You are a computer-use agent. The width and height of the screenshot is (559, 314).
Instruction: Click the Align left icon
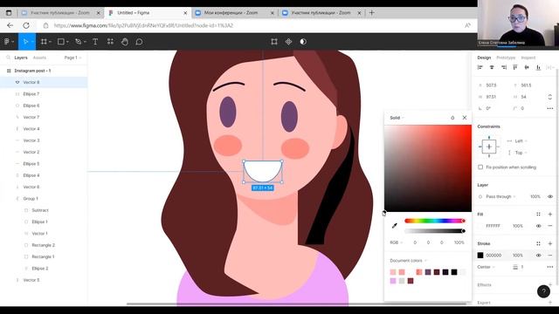pos(480,67)
